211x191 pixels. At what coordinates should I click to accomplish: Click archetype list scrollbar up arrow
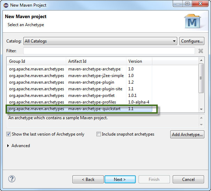[x=201, y=60]
